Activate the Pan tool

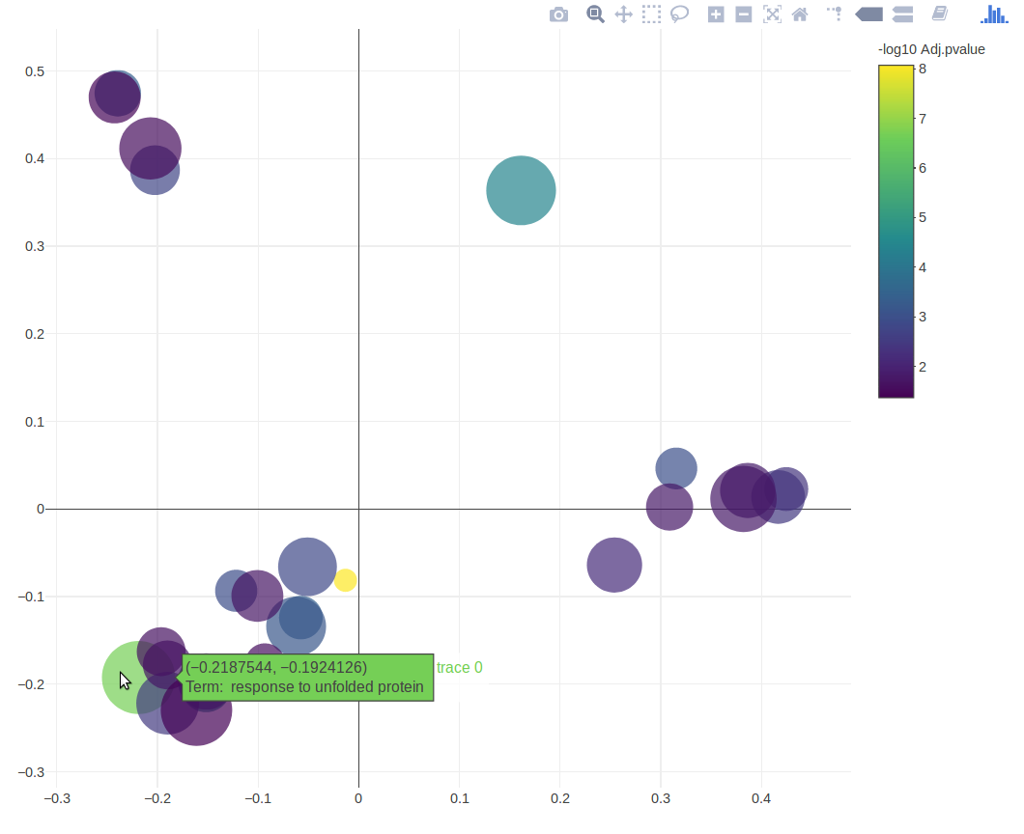[623, 14]
